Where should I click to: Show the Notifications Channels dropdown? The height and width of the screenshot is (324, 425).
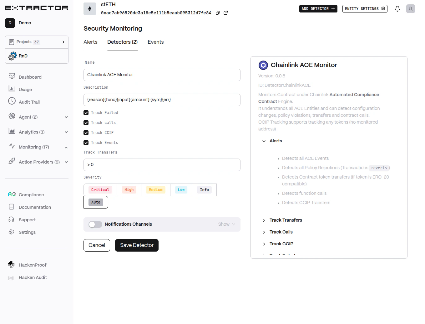[x=227, y=224]
